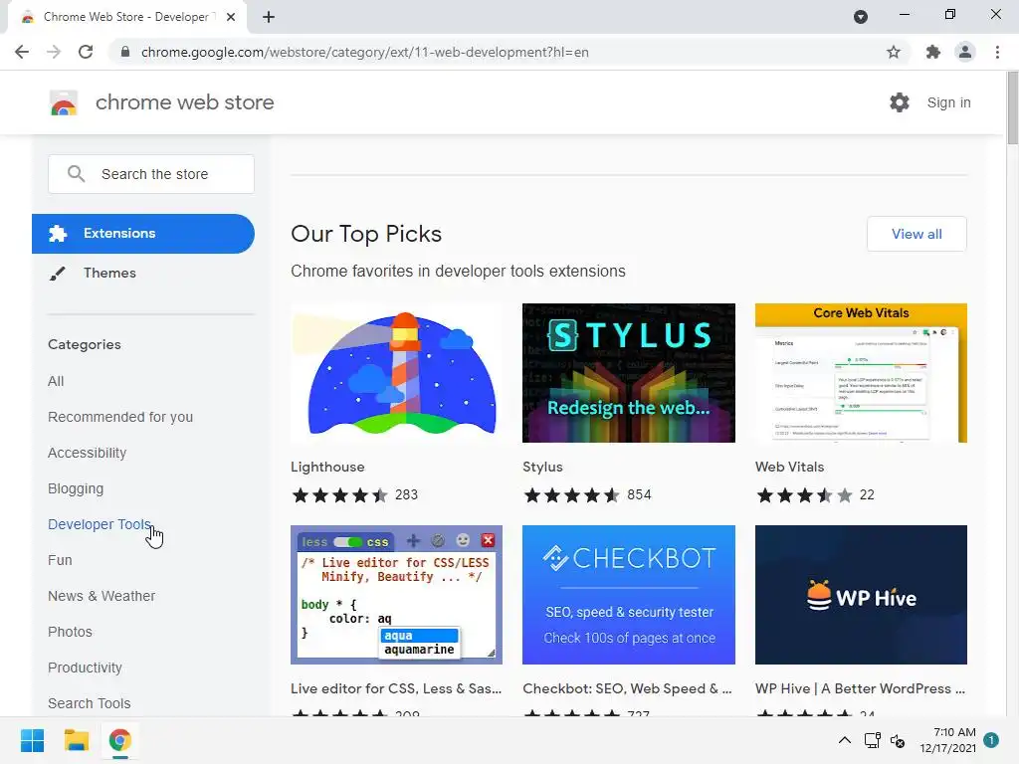Click the Web Vitals extension title
Viewport: 1019px width, 764px height.
click(789, 467)
